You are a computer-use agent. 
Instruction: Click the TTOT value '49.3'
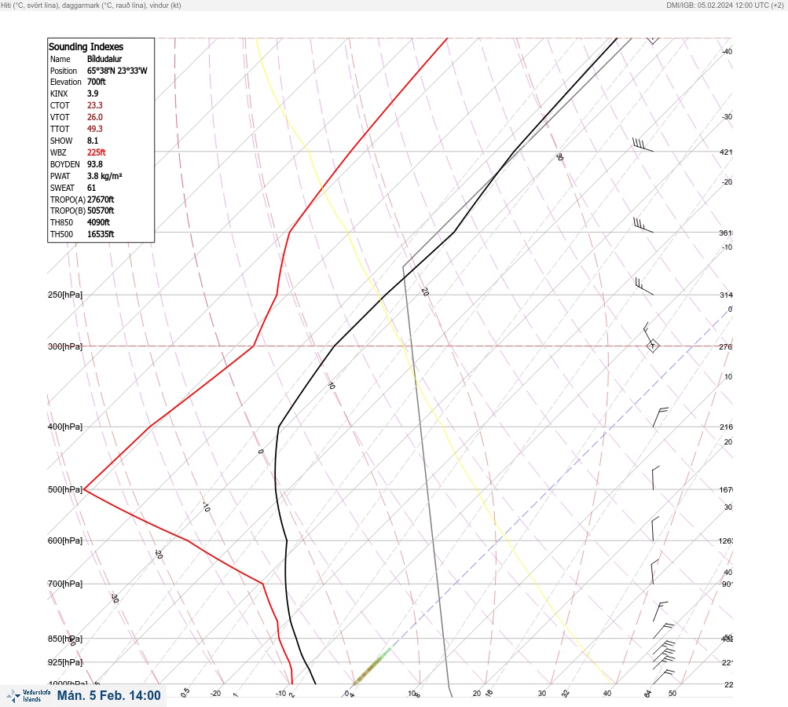[x=94, y=129]
